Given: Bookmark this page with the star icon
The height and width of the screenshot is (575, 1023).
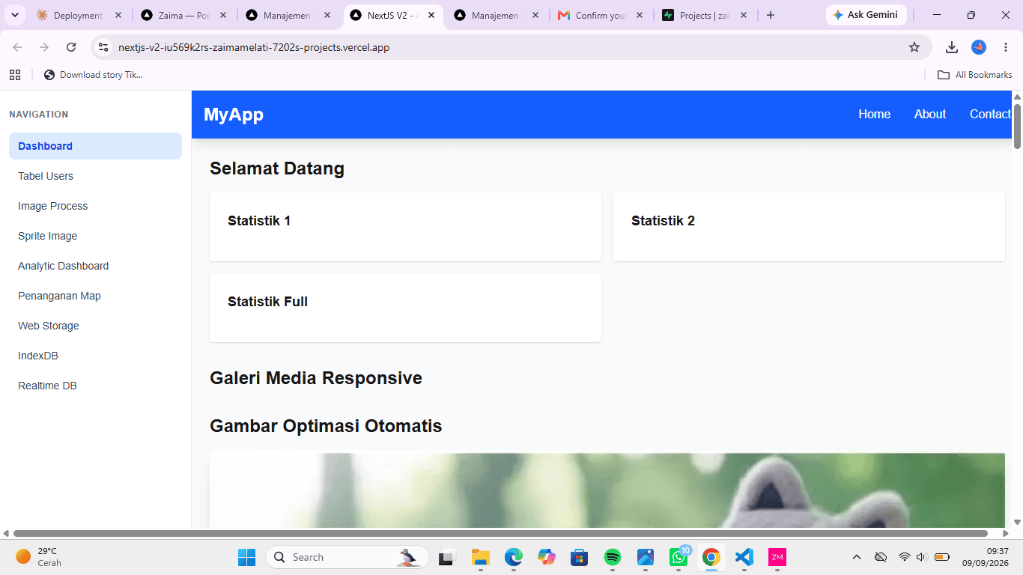Looking at the screenshot, I should point(914,47).
